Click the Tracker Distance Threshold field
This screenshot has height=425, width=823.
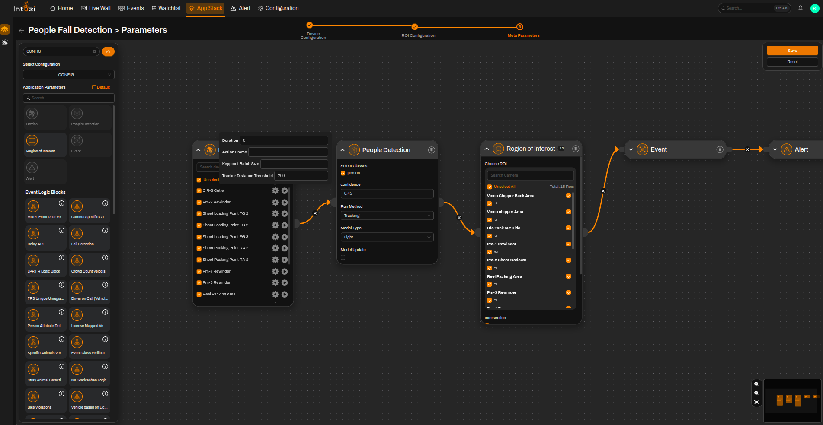301,176
